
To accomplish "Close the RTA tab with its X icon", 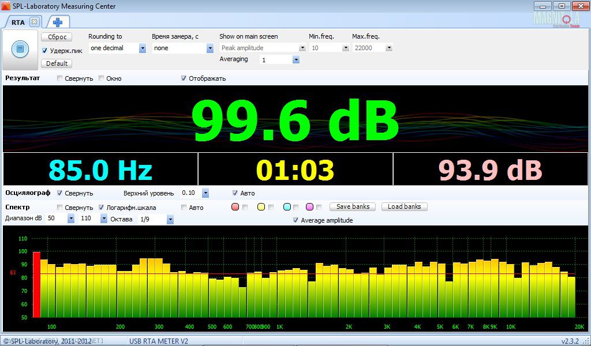I will pyautogui.click(x=34, y=22).
